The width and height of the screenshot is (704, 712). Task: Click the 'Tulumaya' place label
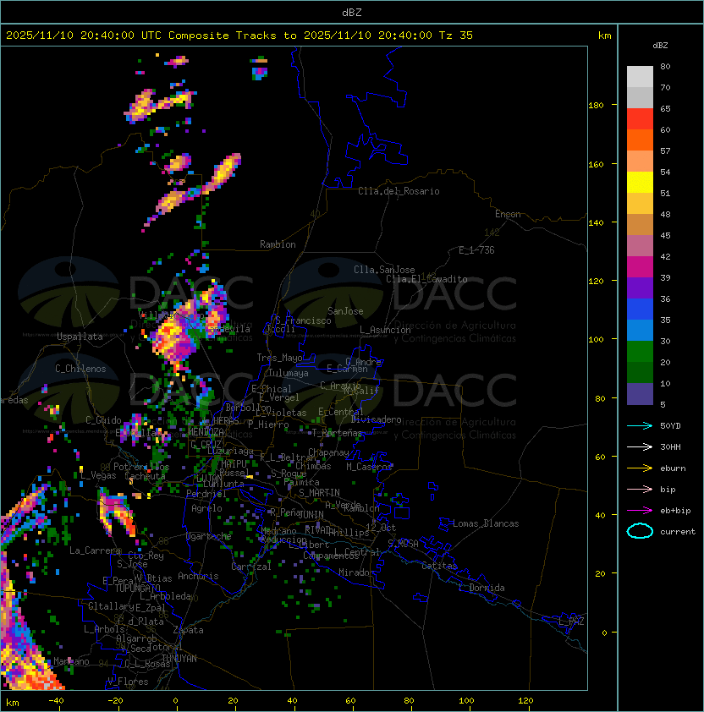click(x=289, y=373)
